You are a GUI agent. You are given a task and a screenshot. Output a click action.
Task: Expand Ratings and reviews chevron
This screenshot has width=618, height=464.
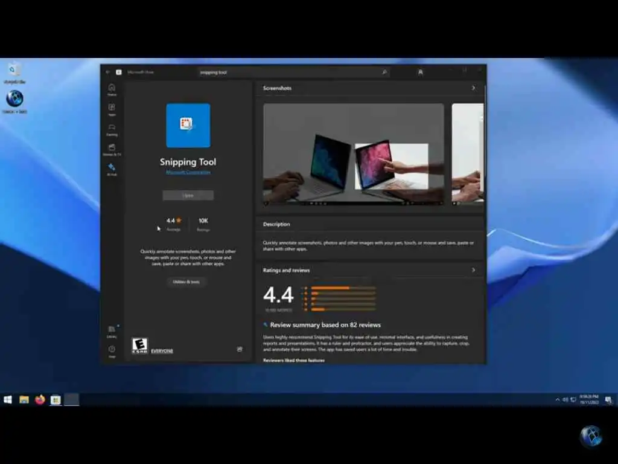473,270
